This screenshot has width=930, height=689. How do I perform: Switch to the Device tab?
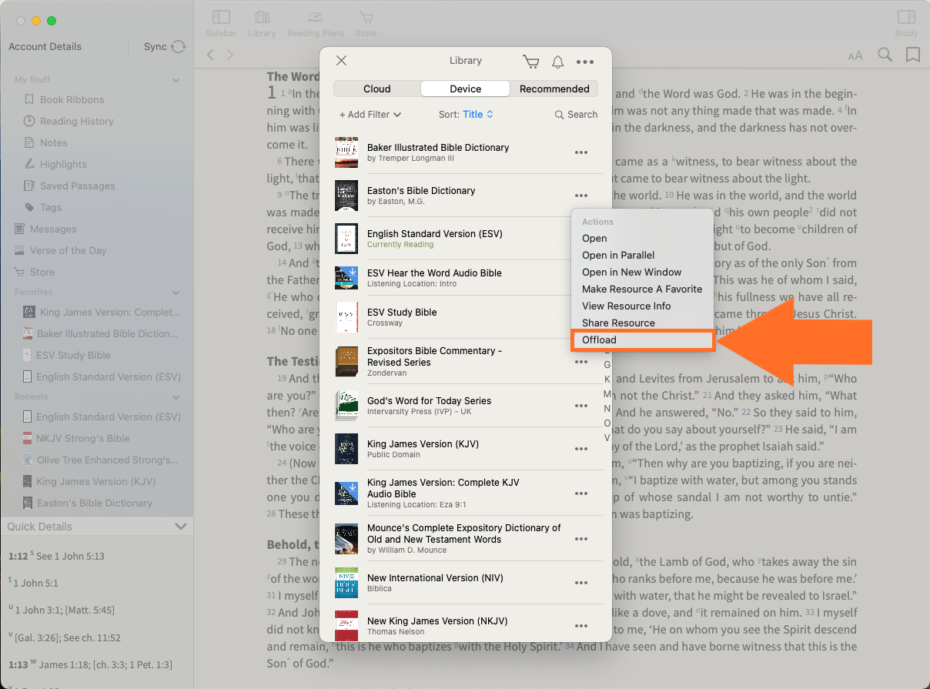(466, 89)
